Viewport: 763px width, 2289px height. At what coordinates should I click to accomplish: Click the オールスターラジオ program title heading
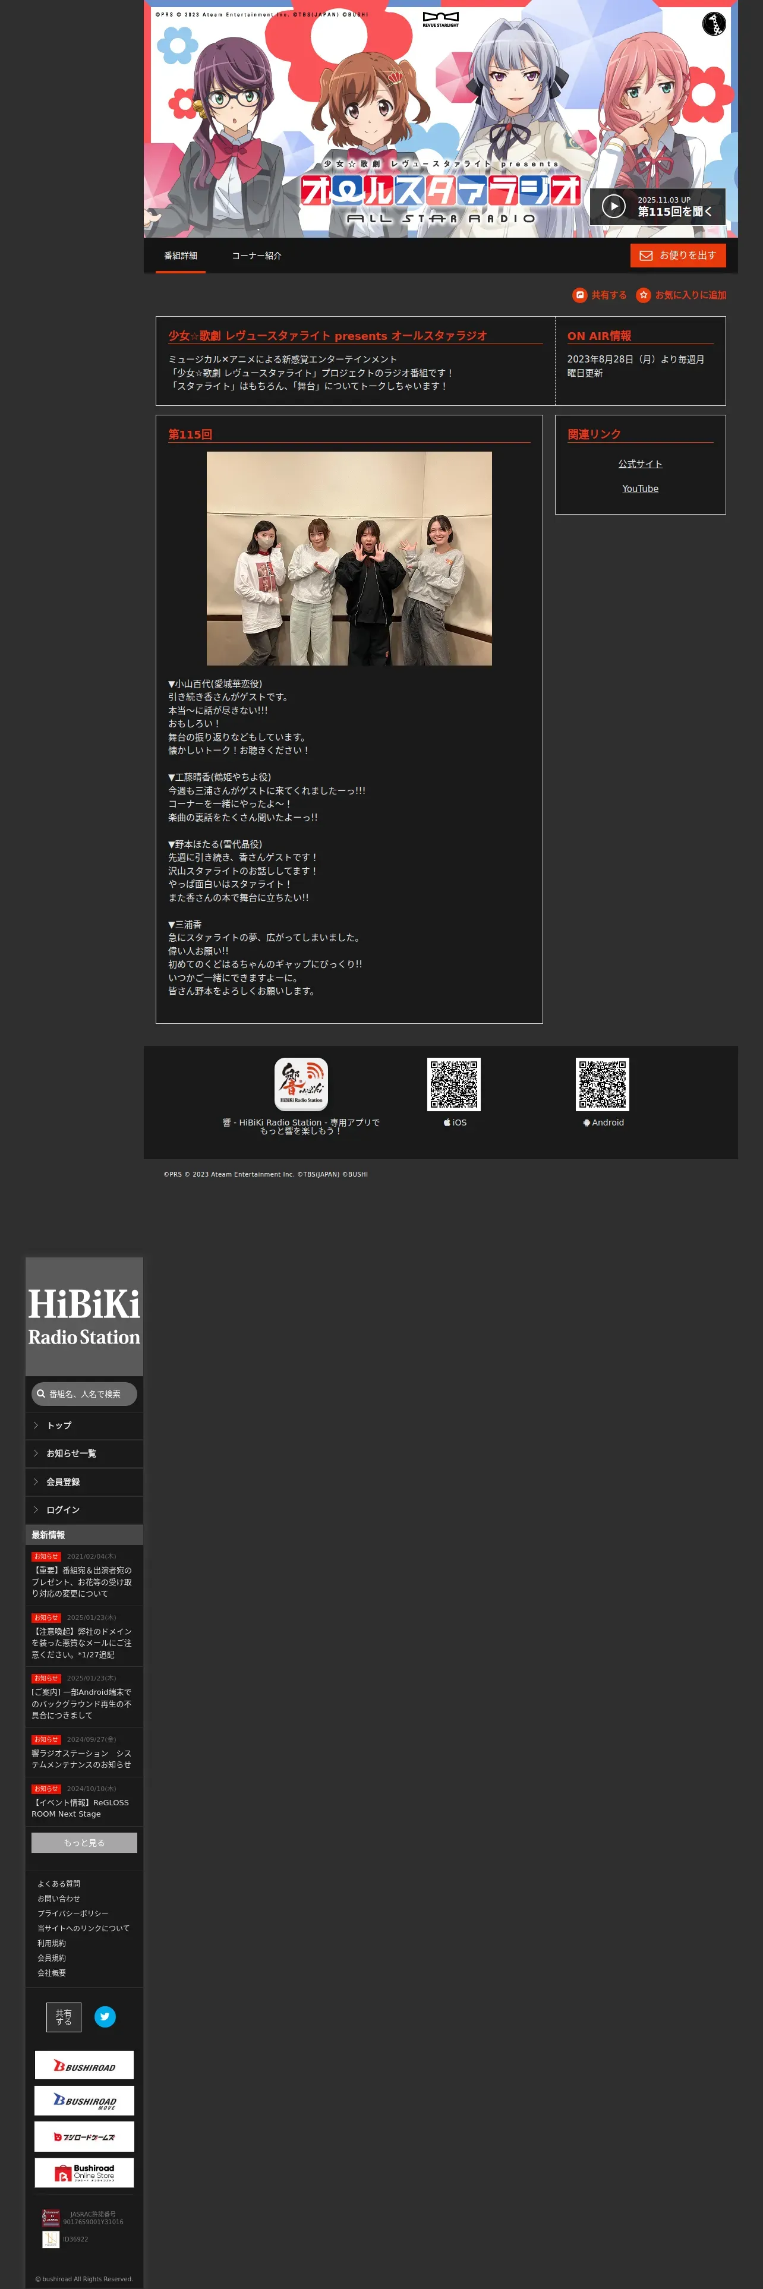[x=328, y=336]
